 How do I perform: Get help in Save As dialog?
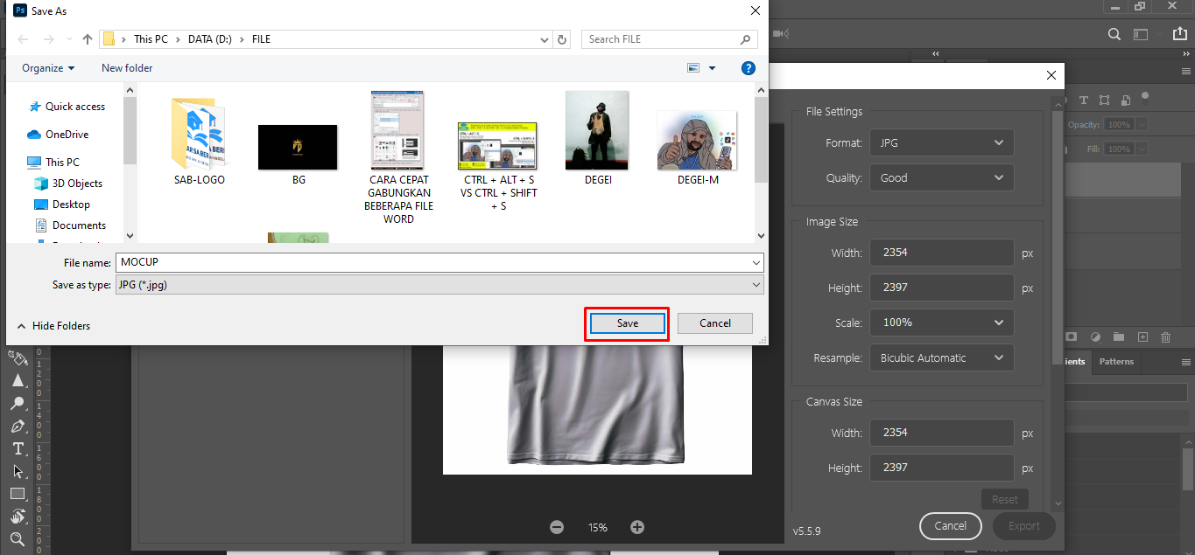click(x=749, y=67)
